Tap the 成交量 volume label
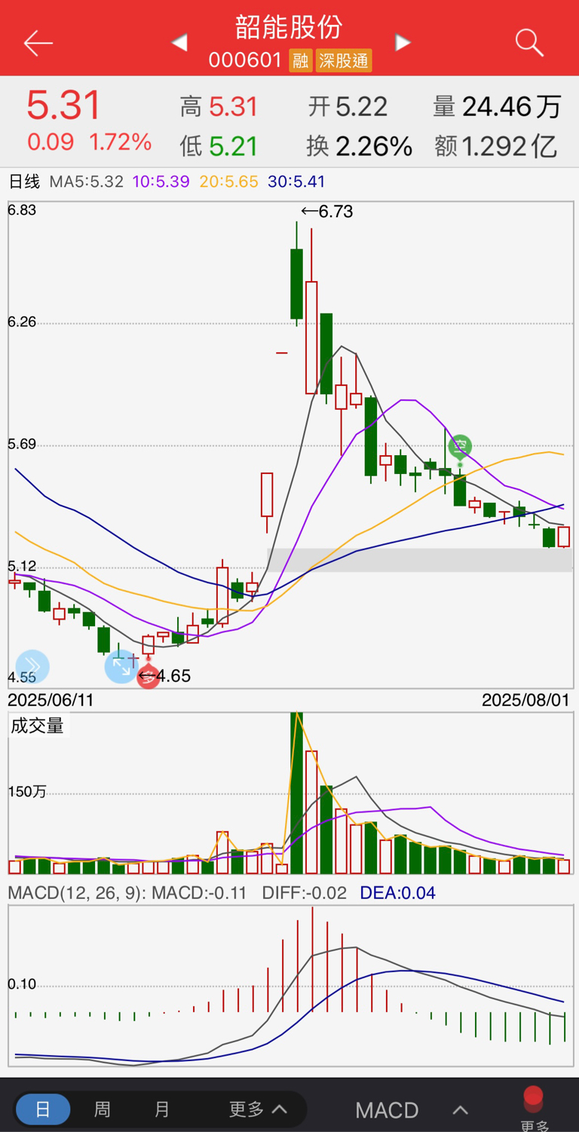Screen dimensions: 579x1132 click(37, 725)
